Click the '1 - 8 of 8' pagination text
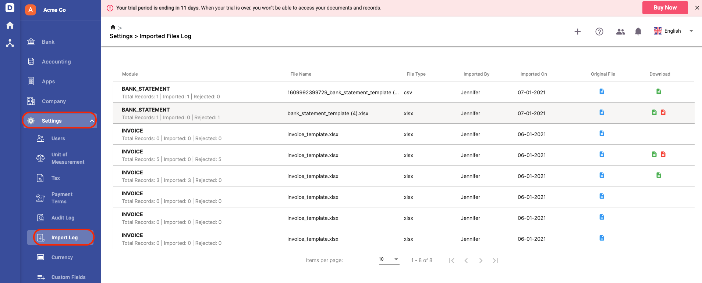The width and height of the screenshot is (702, 283). coord(422,260)
